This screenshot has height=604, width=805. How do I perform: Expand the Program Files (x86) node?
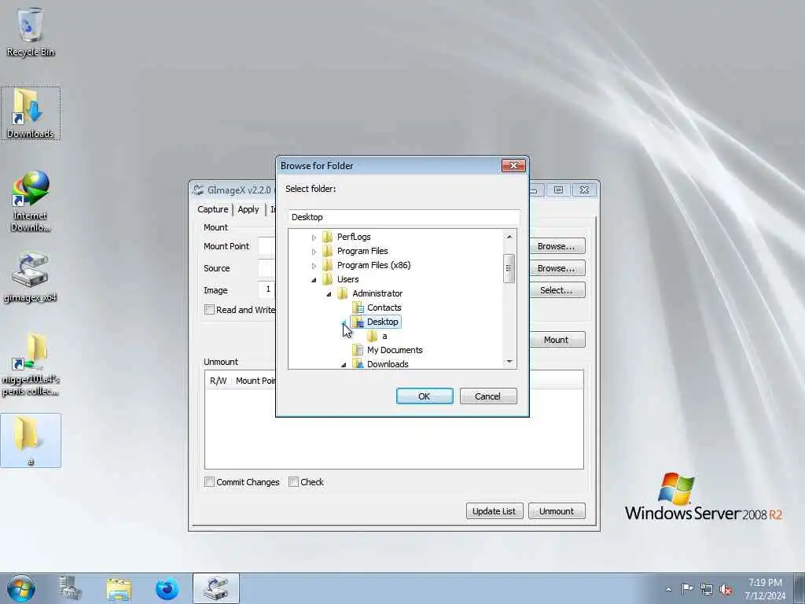314,266
